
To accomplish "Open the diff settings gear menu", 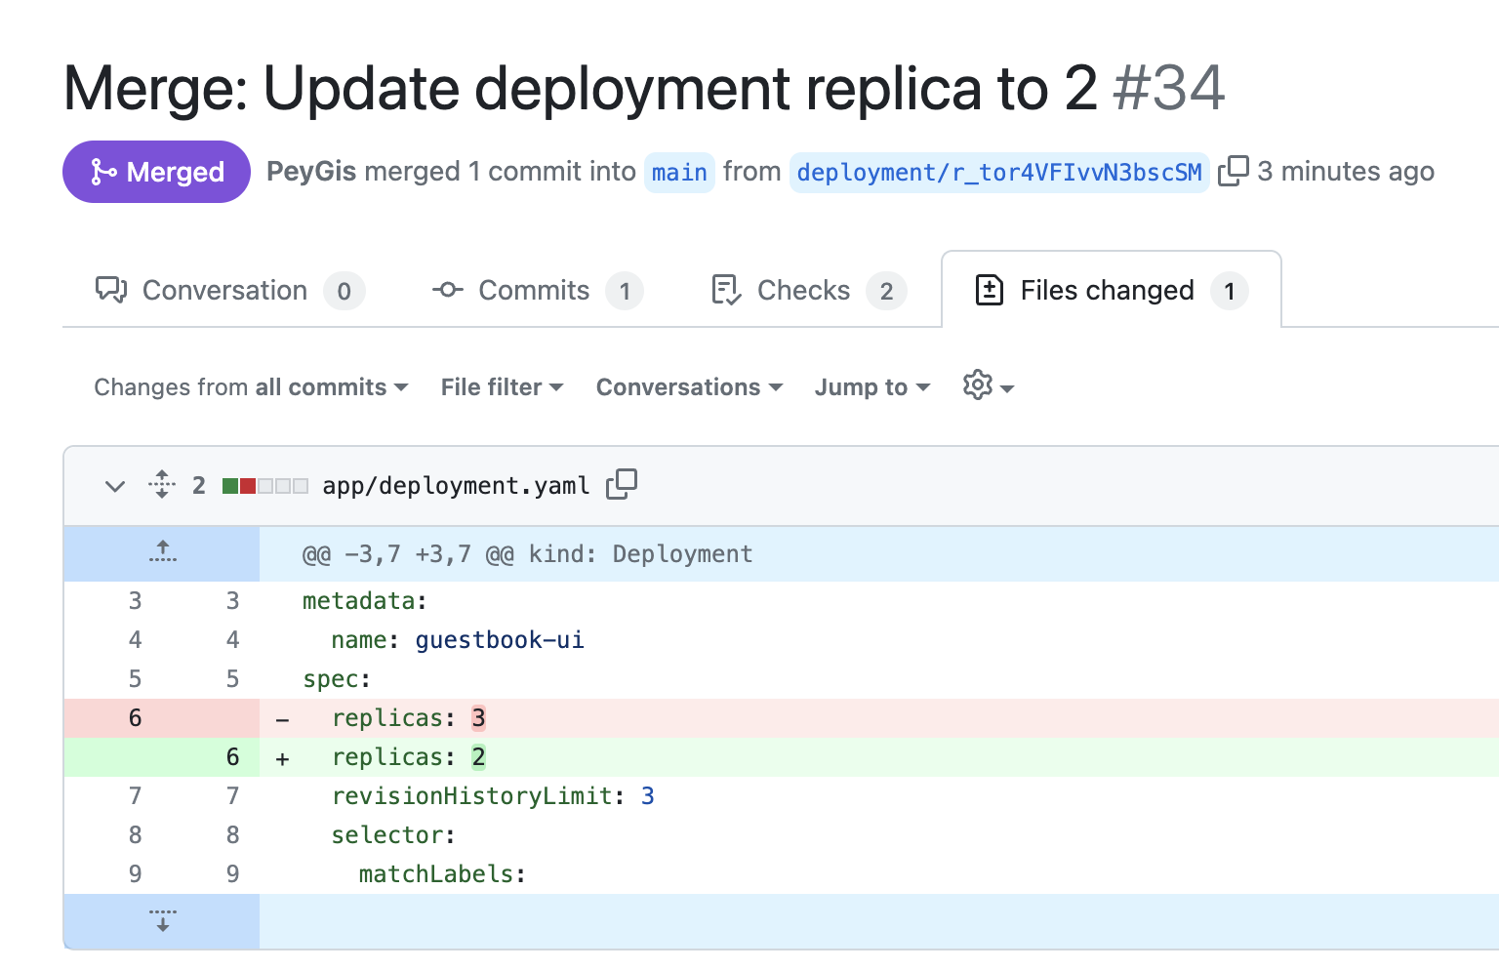I will (988, 386).
